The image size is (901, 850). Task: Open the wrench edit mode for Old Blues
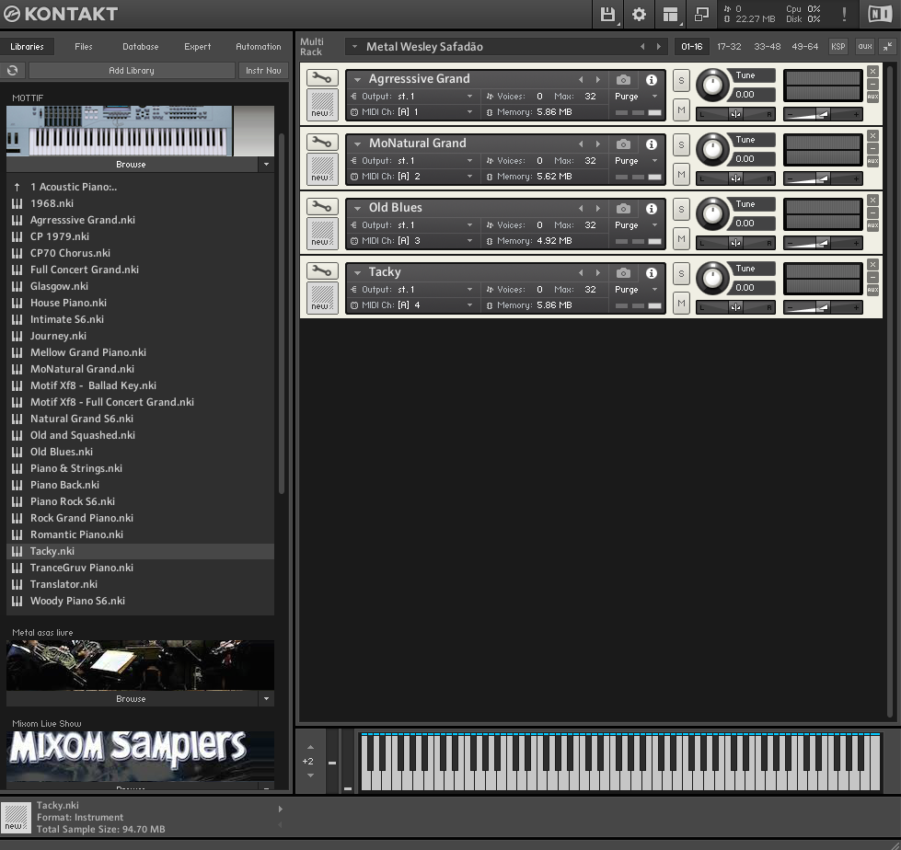(322, 206)
